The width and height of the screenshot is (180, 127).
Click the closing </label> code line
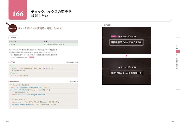[x=14, y=73]
